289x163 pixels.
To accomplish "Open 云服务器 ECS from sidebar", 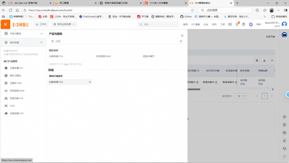I will coord(17,68).
